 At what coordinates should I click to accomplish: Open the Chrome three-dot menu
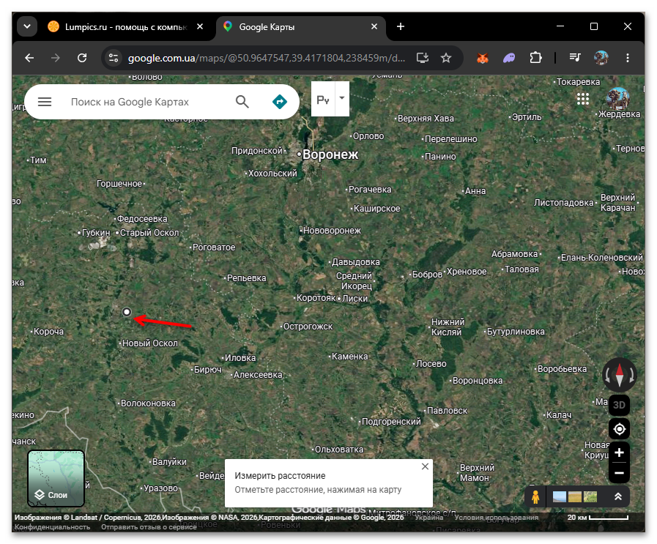pyautogui.click(x=627, y=58)
